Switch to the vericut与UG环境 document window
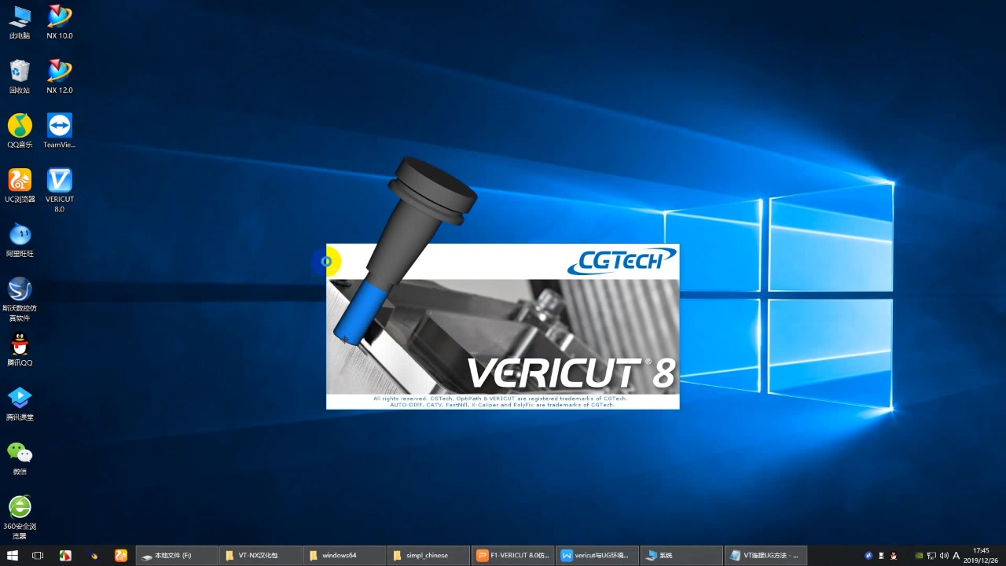The height and width of the screenshot is (566, 1006). pyautogui.click(x=597, y=555)
